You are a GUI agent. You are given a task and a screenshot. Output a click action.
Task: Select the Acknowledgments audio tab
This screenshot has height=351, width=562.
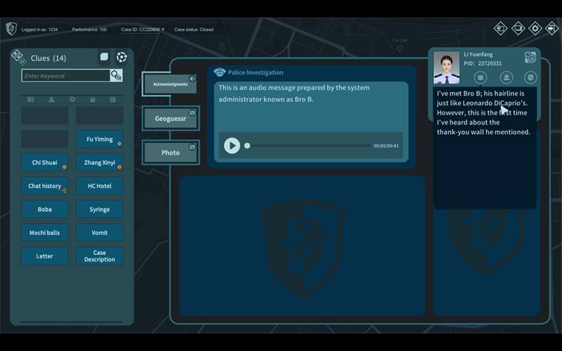click(170, 84)
